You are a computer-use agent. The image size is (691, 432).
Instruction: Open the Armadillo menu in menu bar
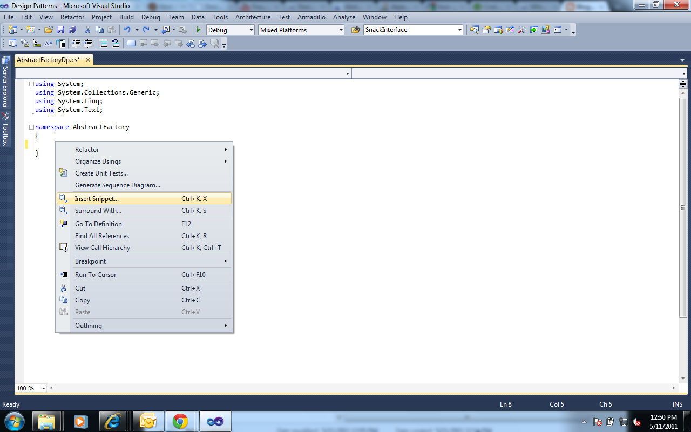311,17
